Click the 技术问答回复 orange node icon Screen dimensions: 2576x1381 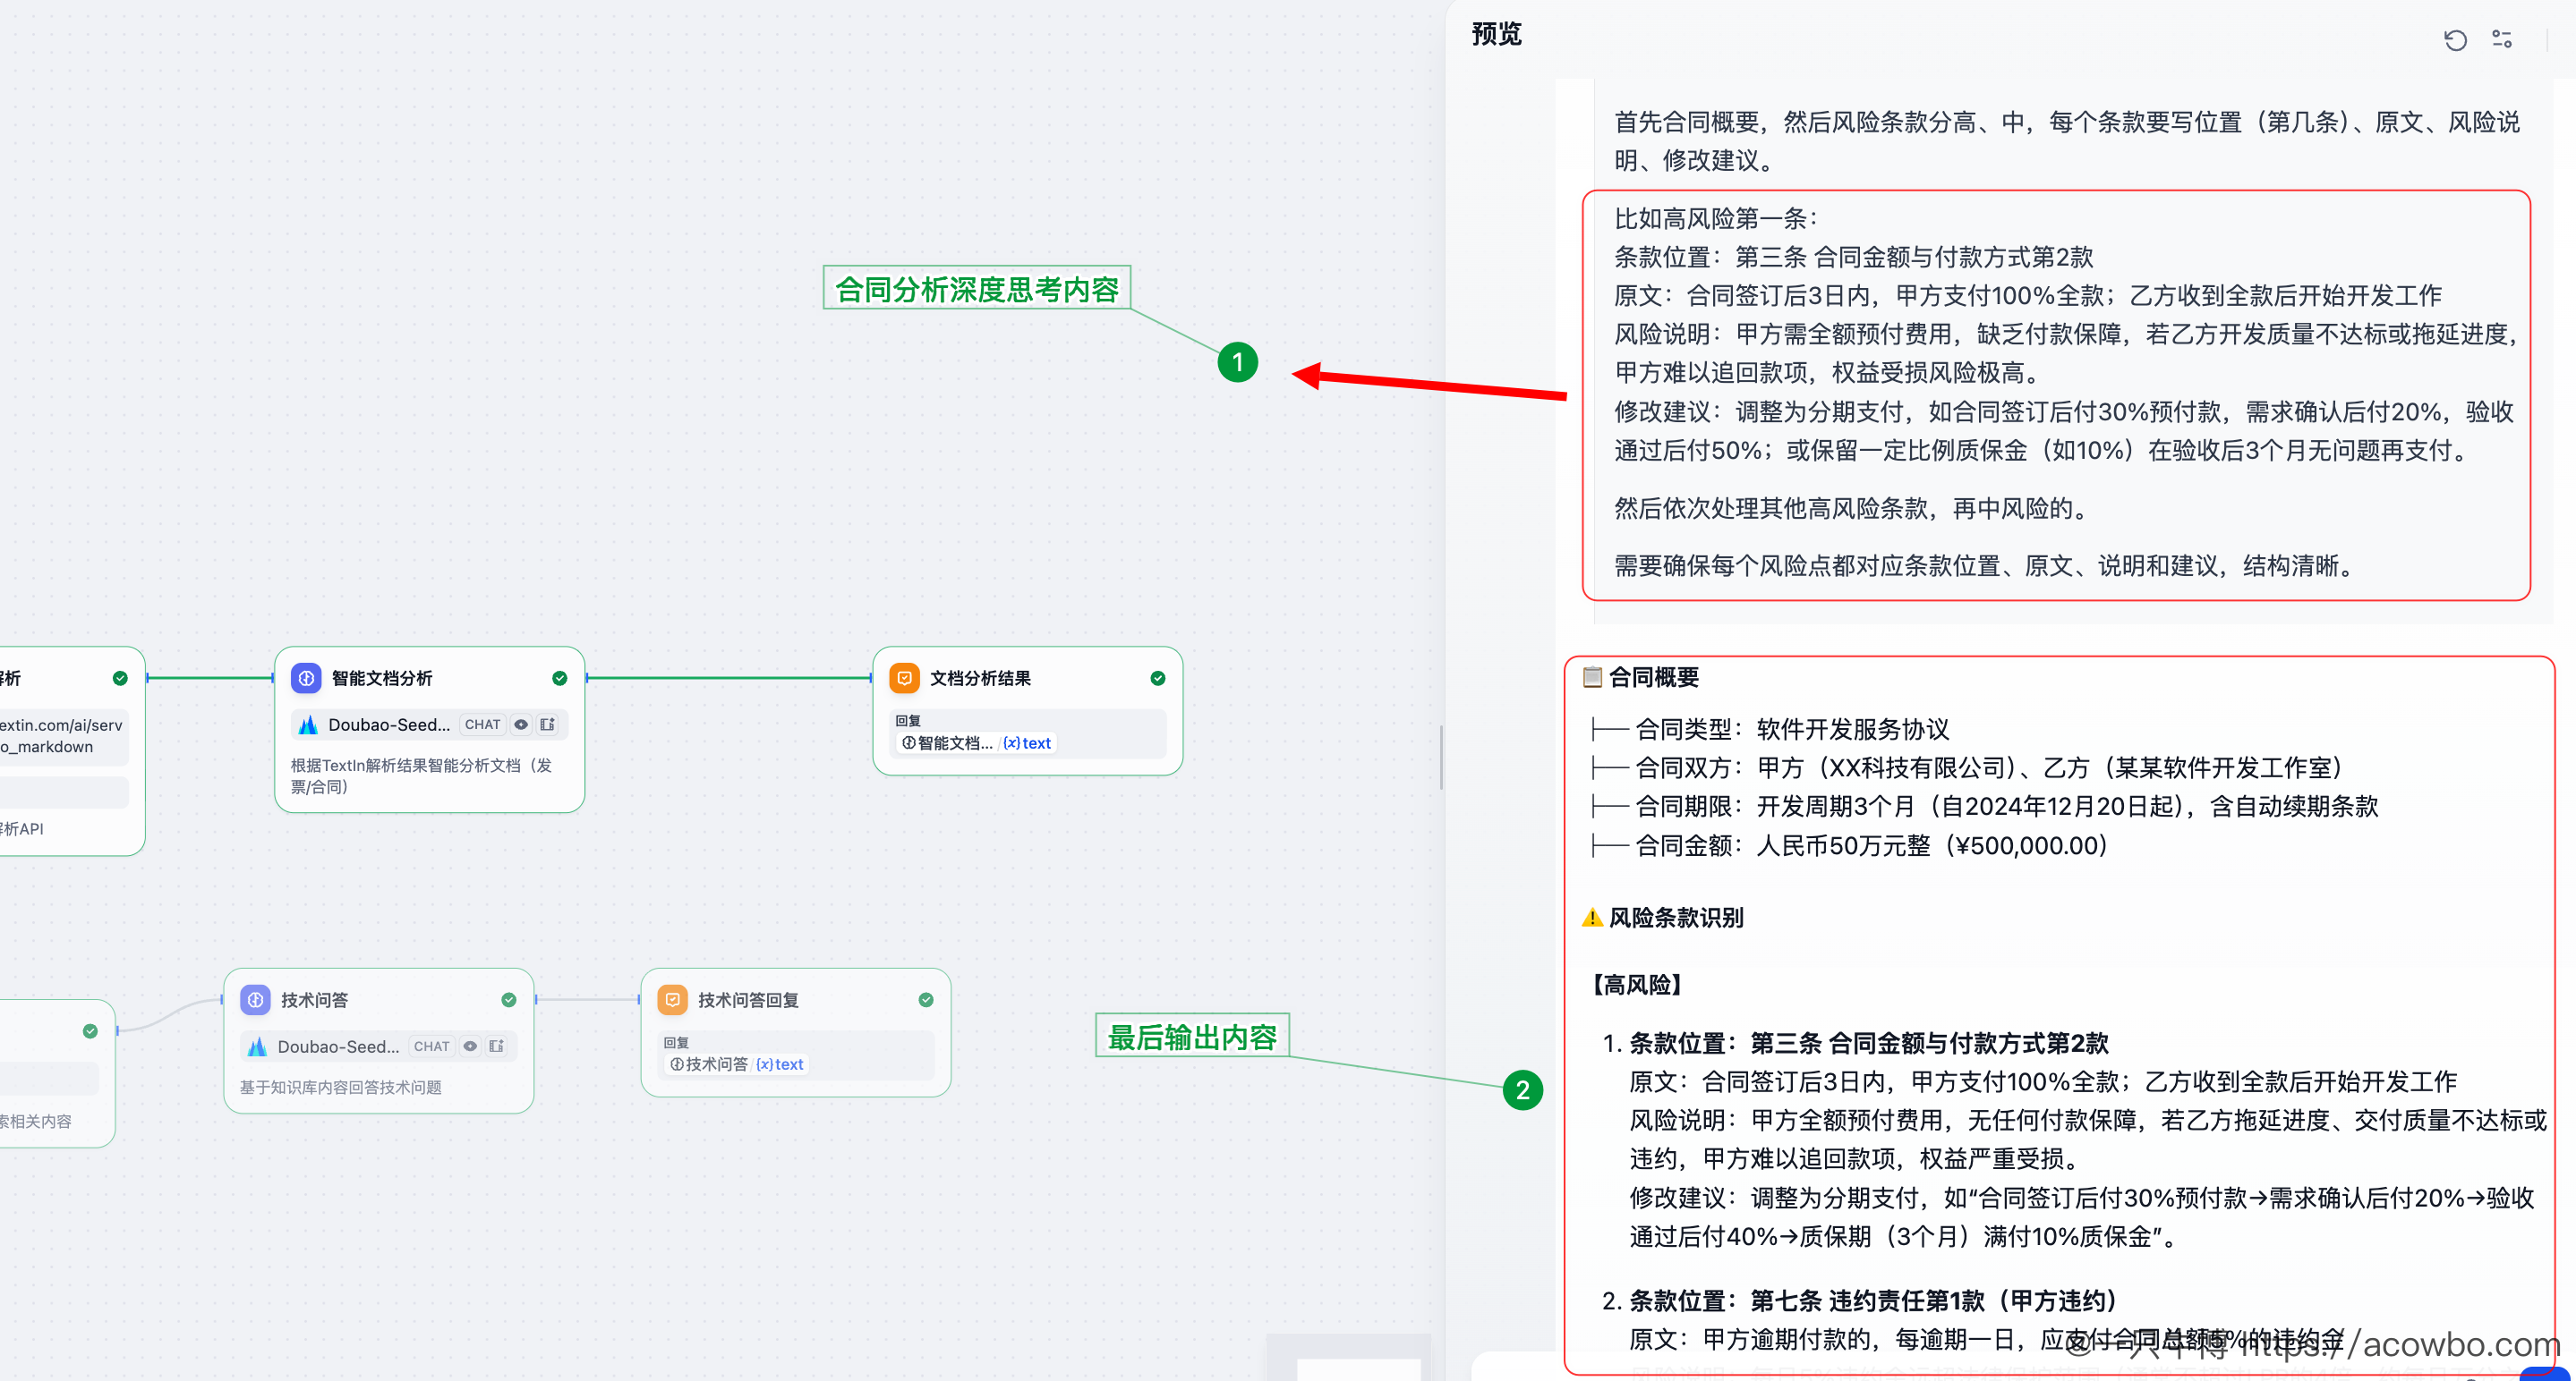pyautogui.click(x=673, y=1000)
